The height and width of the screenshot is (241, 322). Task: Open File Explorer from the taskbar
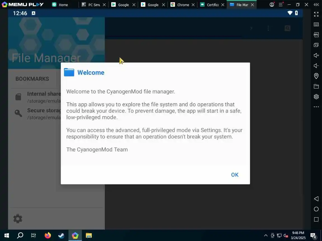click(x=89, y=235)
